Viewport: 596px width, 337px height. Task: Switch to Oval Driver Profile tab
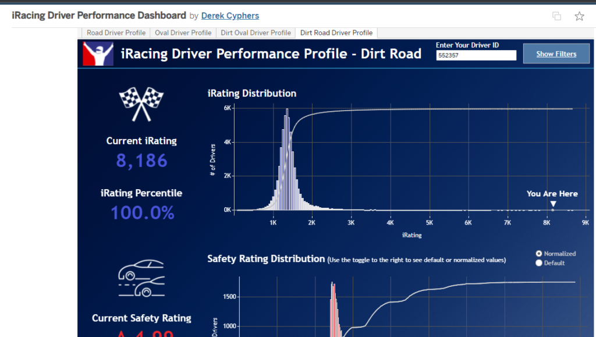[183, 33]
